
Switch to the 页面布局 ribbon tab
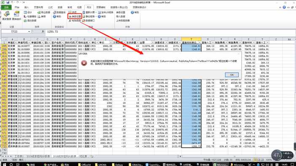(x=38, y=7)
